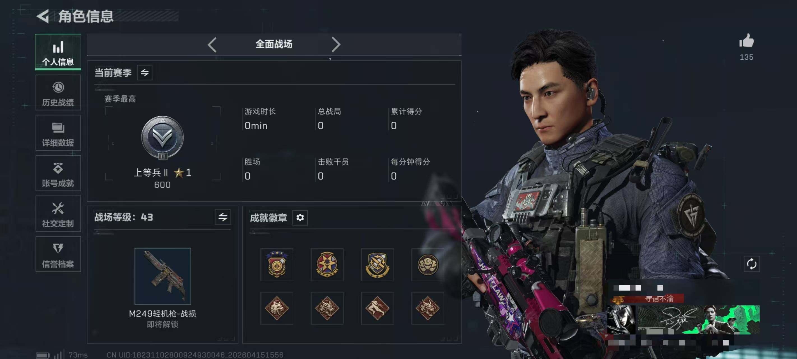Click the thumbs-up like icon
Image resolution: width=797 pixels, height=359 pixels.
747,41
